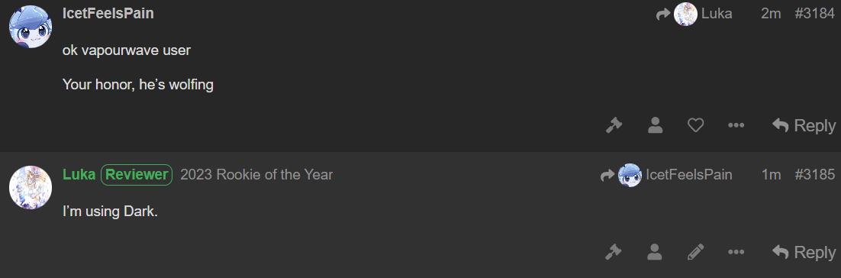Viewport: 841px width, 278px height.
Task: Click the person icon on post #3184
Action: (x=655, y=125)
